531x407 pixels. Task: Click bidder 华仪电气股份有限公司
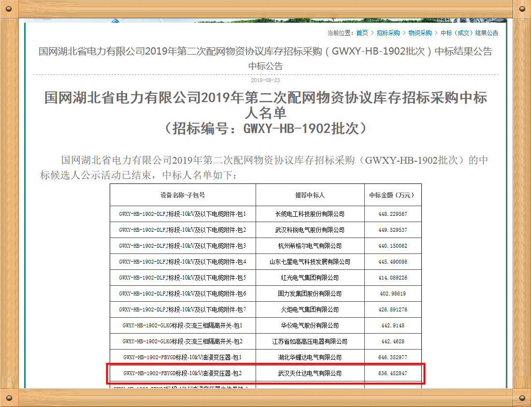(x=310, y=325)
